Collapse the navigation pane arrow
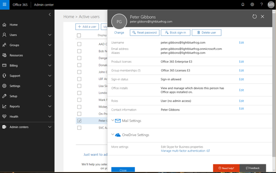Screen dimensions: 276x173 tap(50, 15)
